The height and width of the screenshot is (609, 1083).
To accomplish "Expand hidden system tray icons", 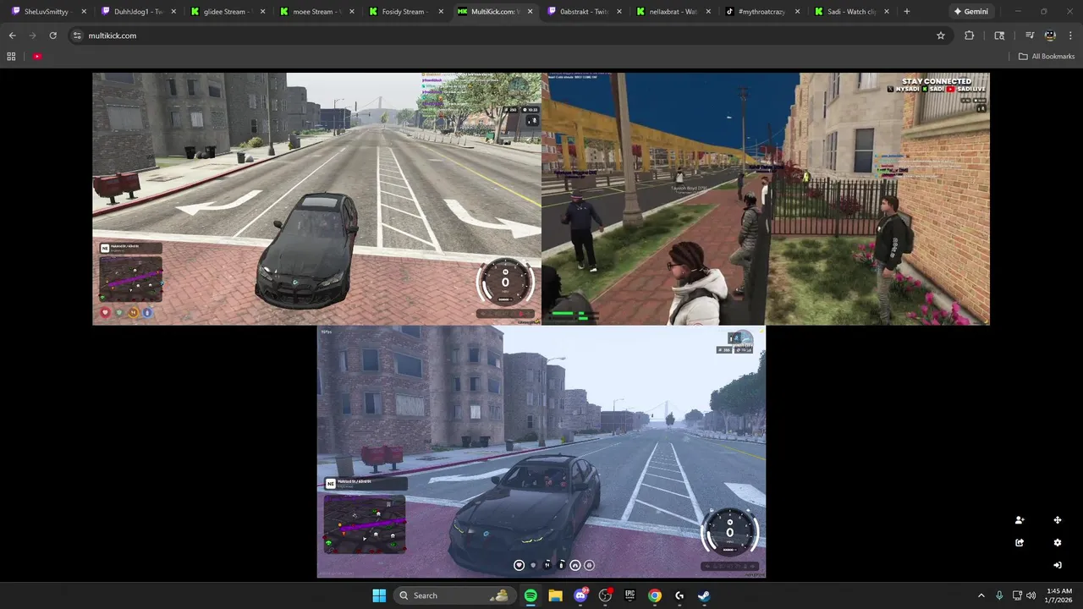I will click(x=981, y=595).
